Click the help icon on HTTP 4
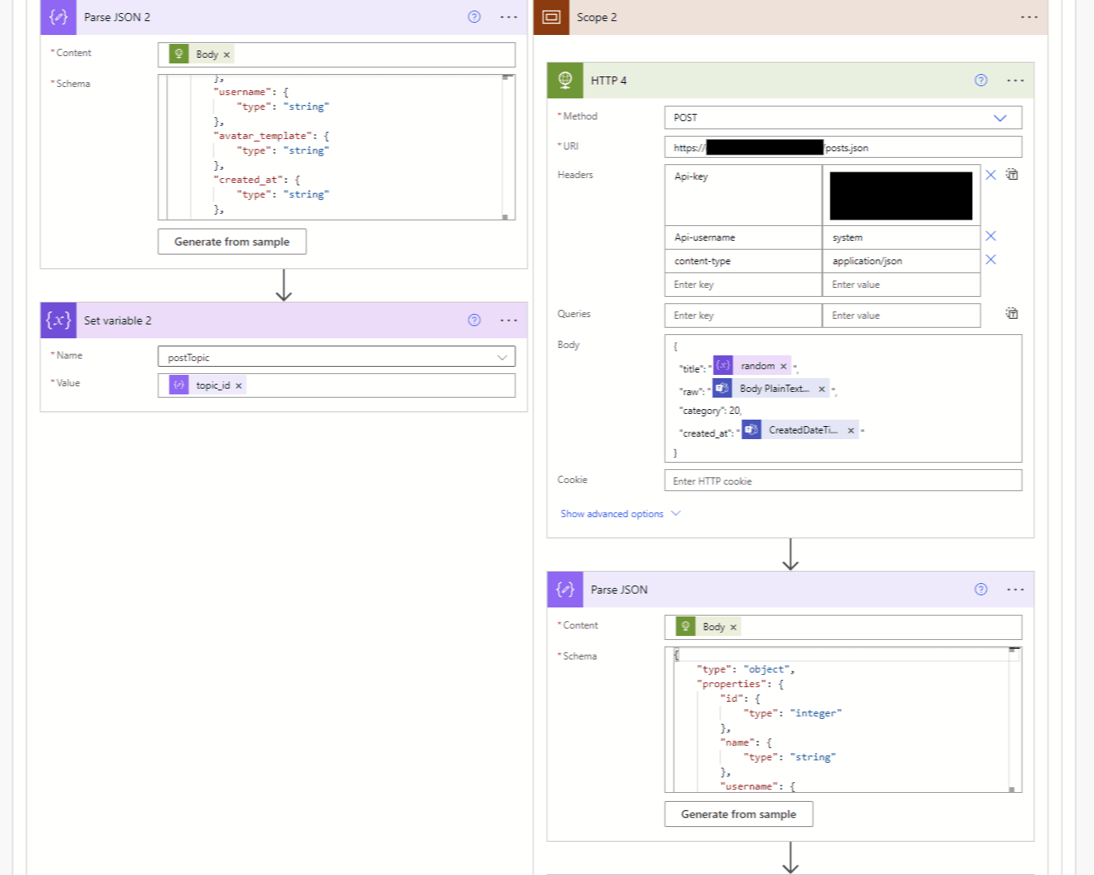 pos(981,81)
